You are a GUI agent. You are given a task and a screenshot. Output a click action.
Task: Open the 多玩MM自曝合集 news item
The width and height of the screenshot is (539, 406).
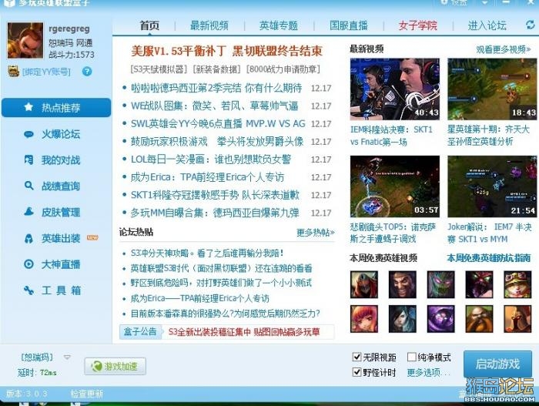(215, 213)
